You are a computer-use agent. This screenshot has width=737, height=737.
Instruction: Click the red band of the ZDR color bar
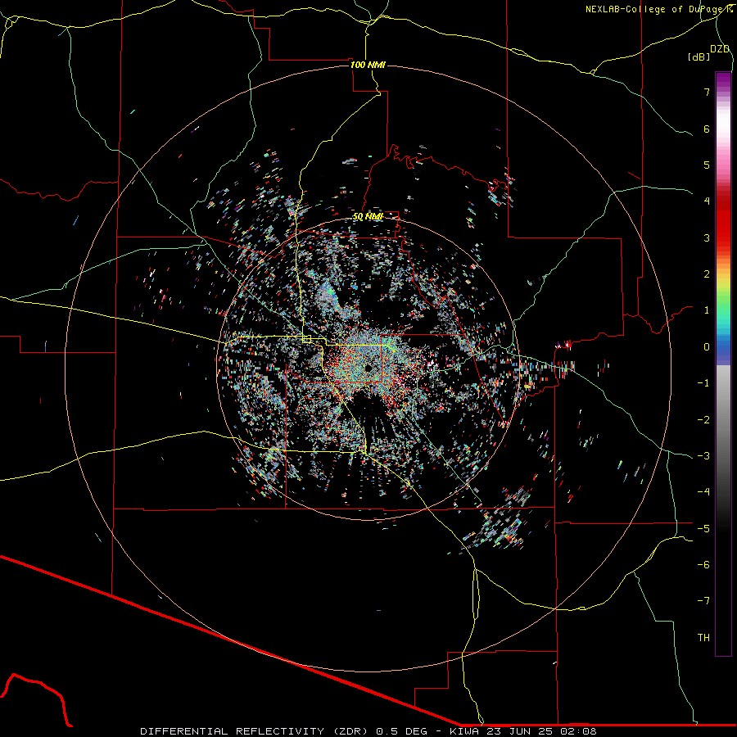tap(723, 221)
